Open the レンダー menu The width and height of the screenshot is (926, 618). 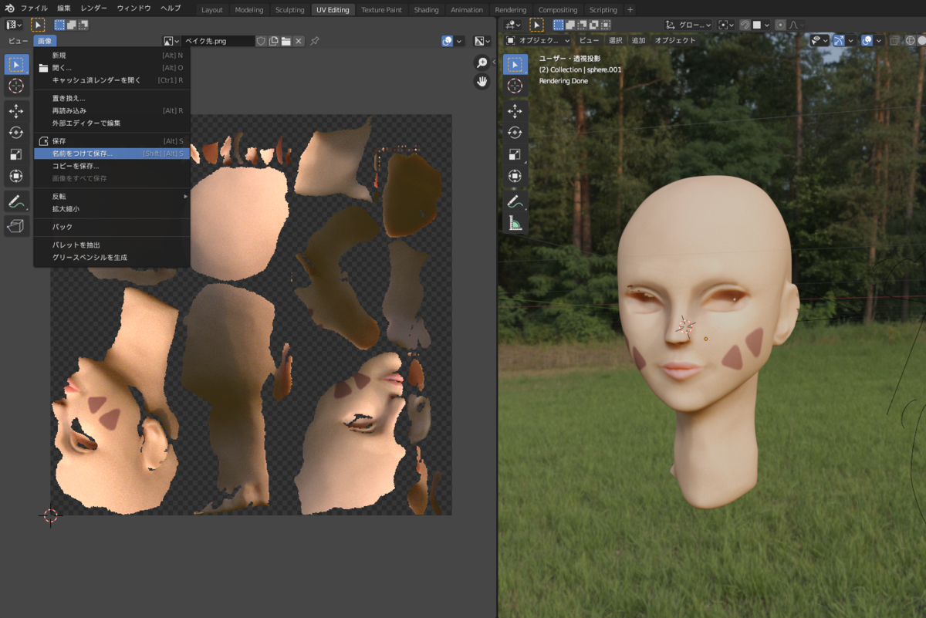[94, 8]
